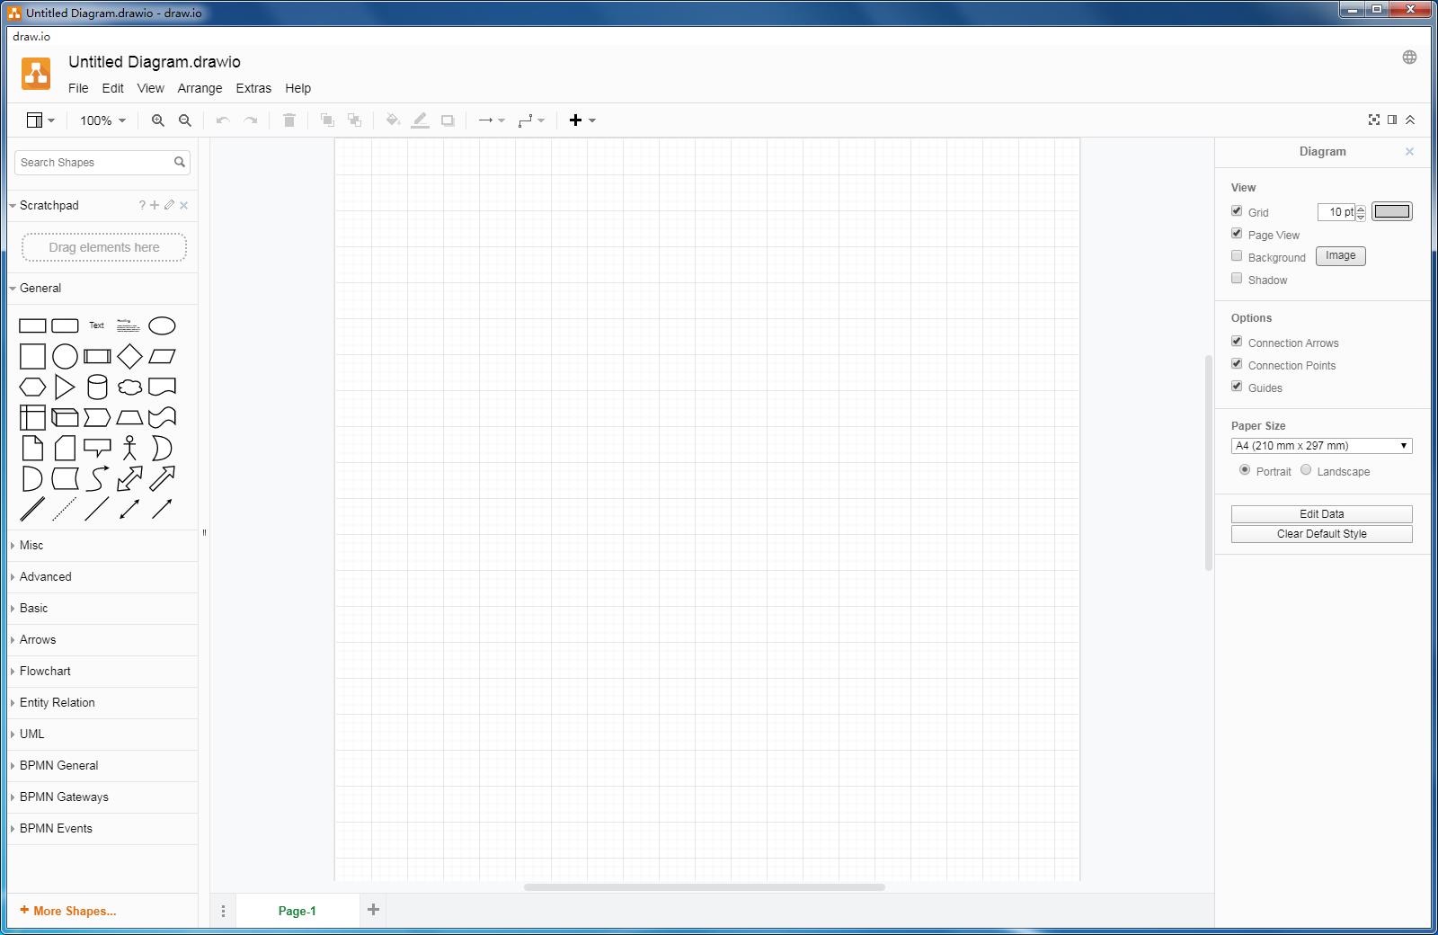Click the Zoom Out magnifier icon

(185, 120)
